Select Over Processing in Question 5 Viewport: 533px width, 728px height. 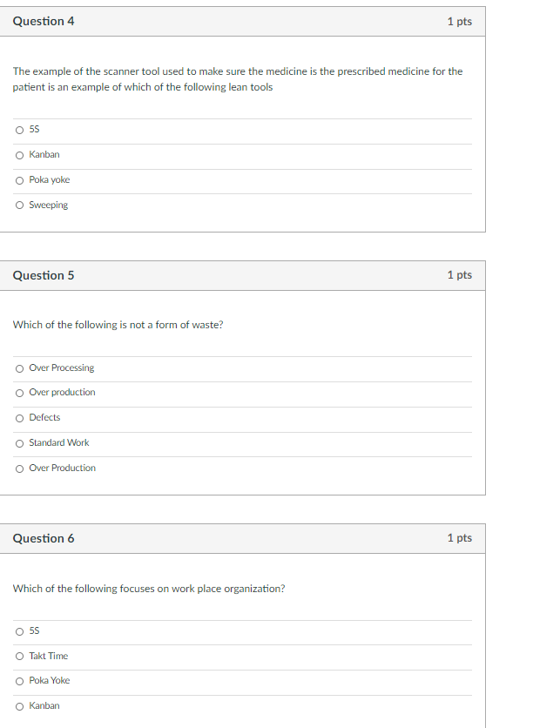[19, 367]
